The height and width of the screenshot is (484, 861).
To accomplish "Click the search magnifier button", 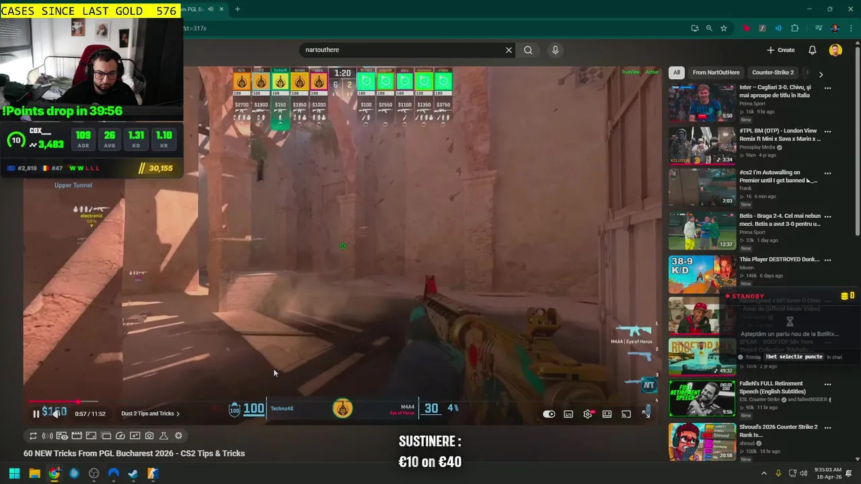I will point(528,50).
